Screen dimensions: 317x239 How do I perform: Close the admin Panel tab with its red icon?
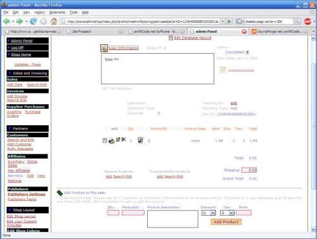click(244, 32)
